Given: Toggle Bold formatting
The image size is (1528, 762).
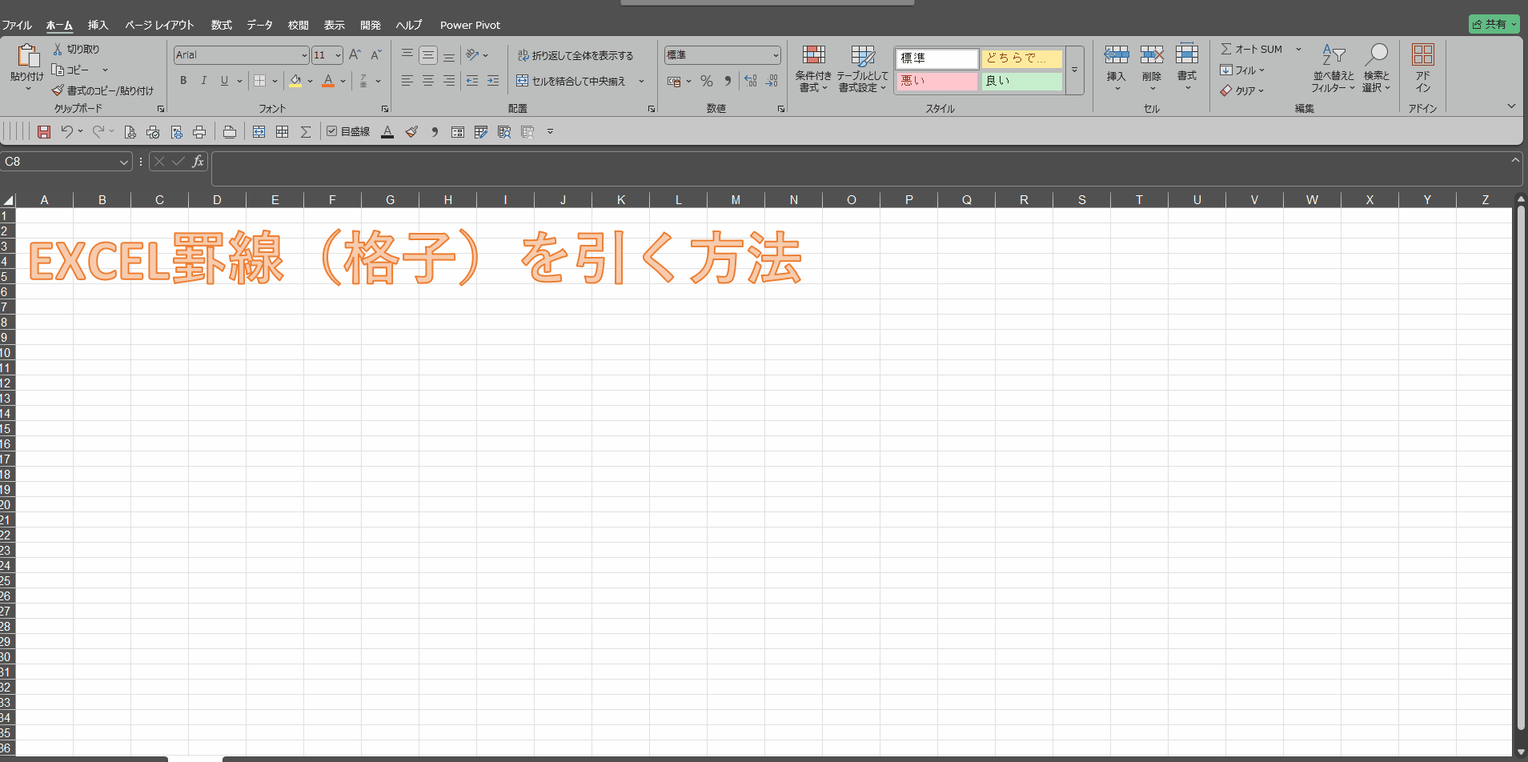Looking at the screenshot, I should point(183,81).
